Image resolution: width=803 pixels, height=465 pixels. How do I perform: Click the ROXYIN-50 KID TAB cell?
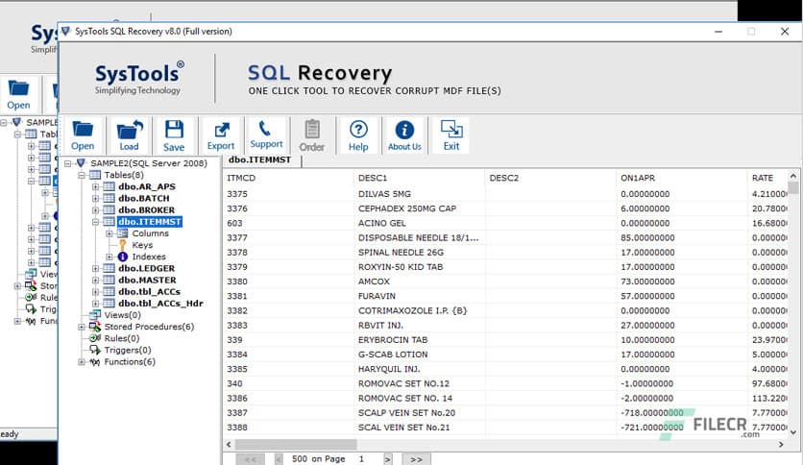click(x=420, y=267)
